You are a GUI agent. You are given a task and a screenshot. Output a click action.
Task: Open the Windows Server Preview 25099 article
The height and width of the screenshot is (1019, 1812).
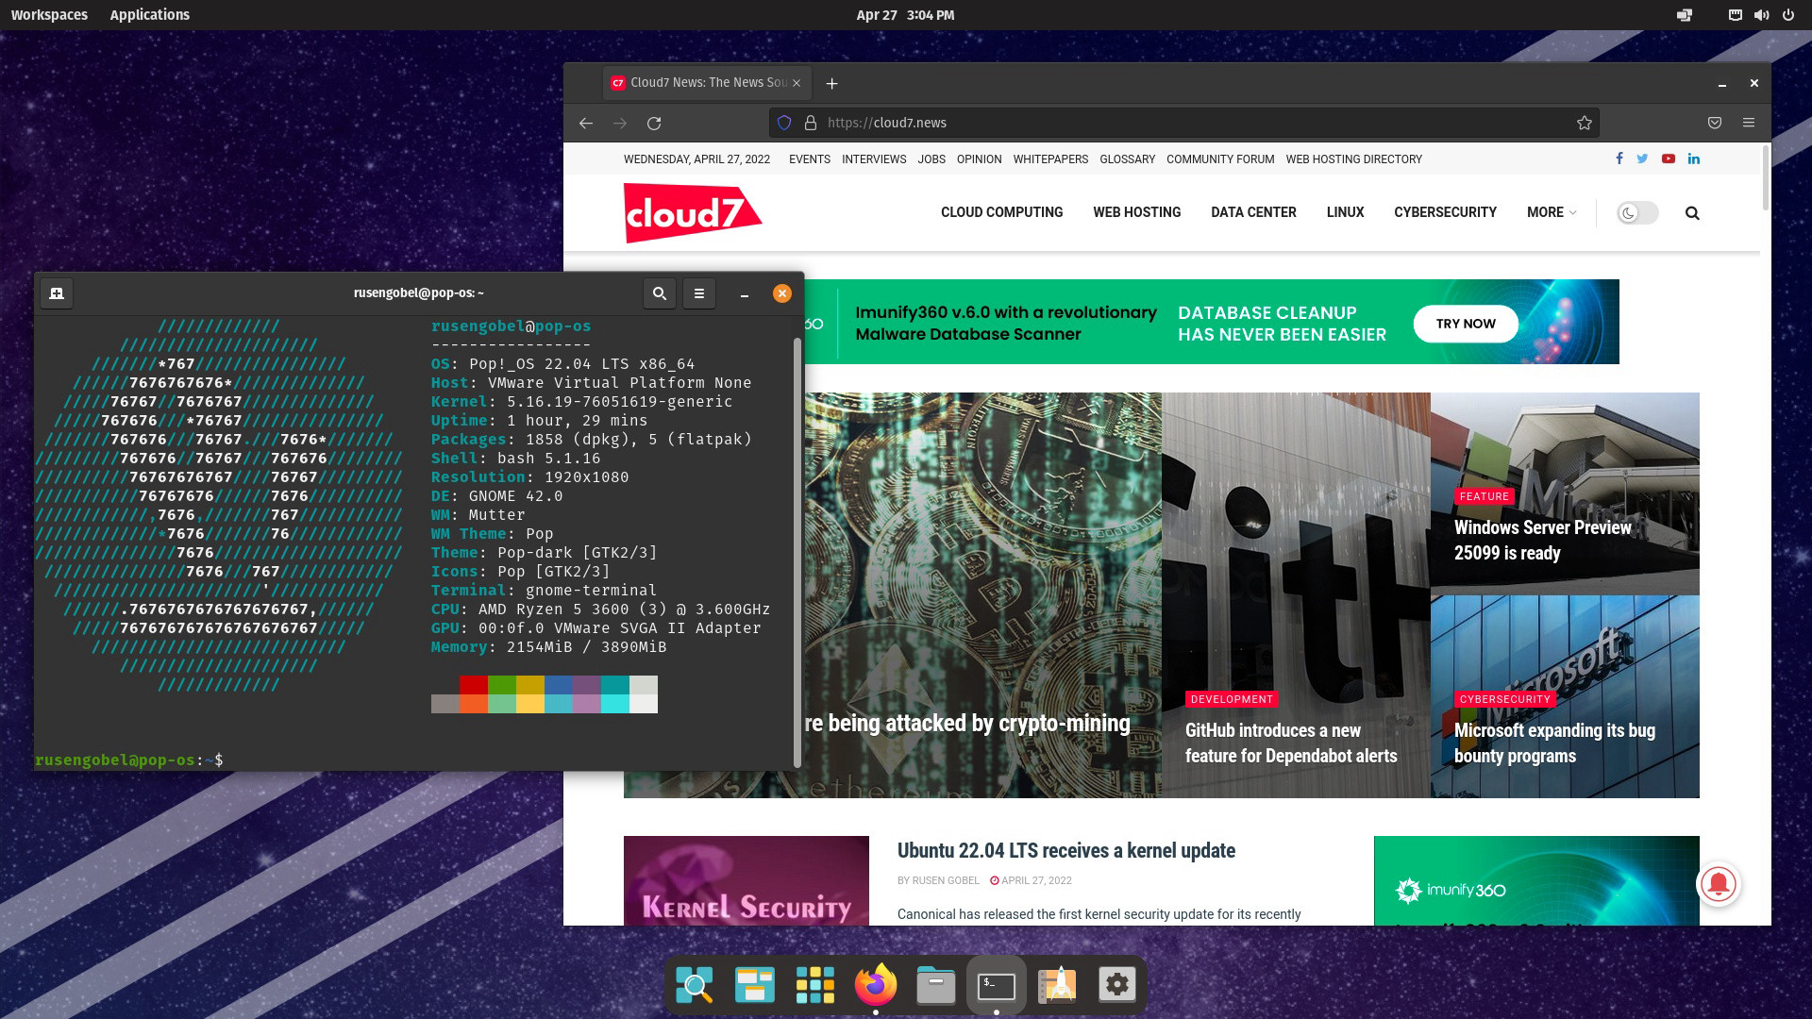pyautogui.click(x=1542, y=540)
